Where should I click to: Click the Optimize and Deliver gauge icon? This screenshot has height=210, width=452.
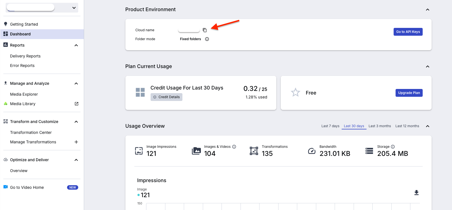(6, 160)
